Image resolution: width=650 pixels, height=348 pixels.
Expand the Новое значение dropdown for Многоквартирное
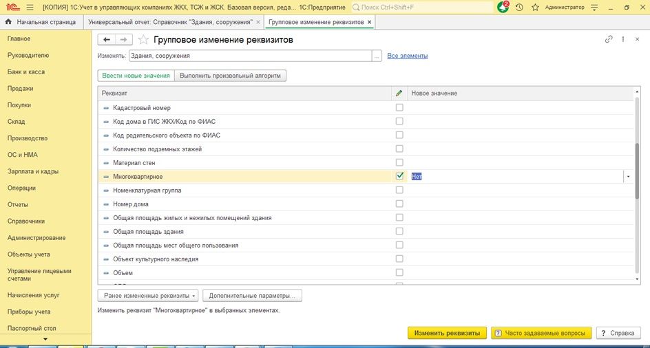tap(627, 177)
